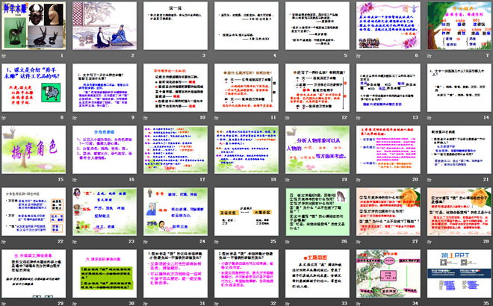Viewport: 493px width, 306px height.
Task: Select slide 12 thumbnail
Action: [x=317, y=87]
